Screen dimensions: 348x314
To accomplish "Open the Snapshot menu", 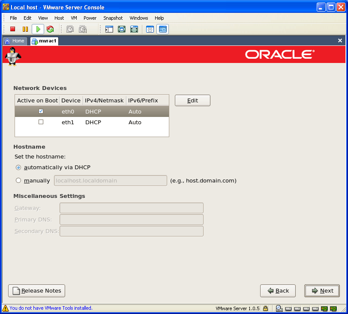I will click(113, 18).
